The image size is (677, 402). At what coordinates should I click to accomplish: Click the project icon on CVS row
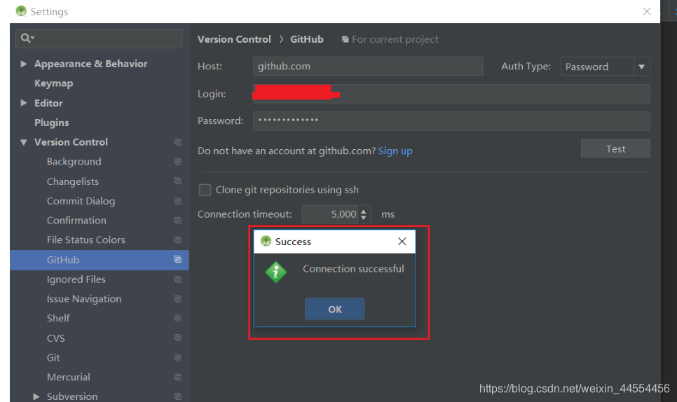tap(177, 338)
